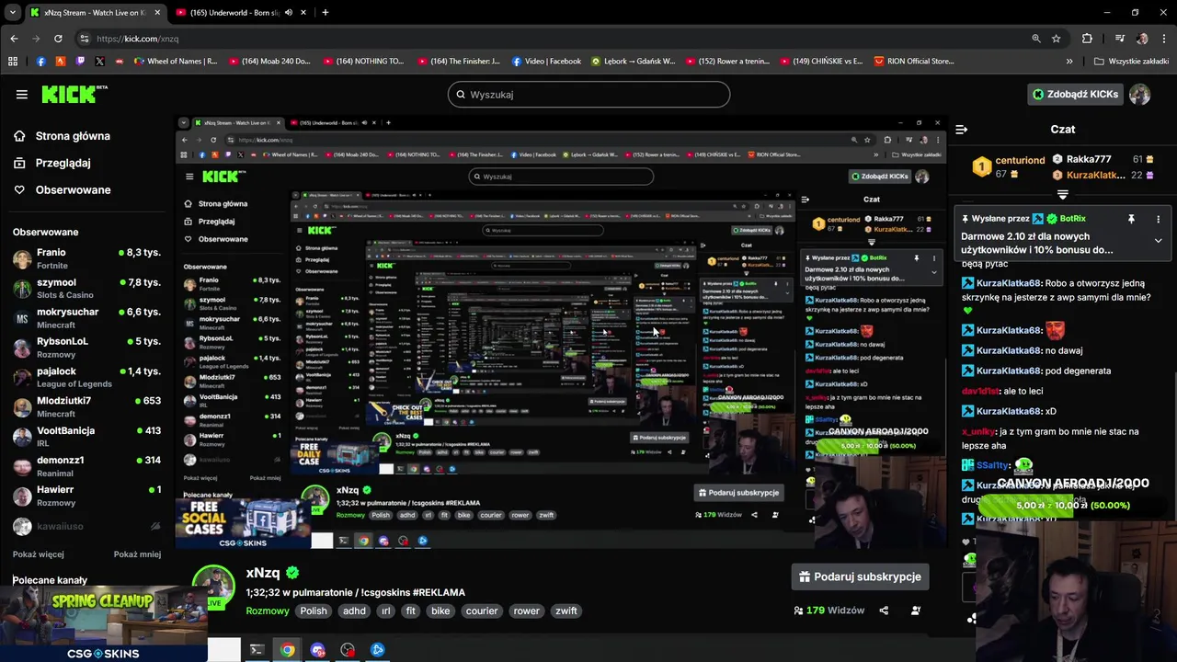Expand pinned message chevron
Screen dimensions: 1177x662
pyautogui.click(x=1158, y=241)
